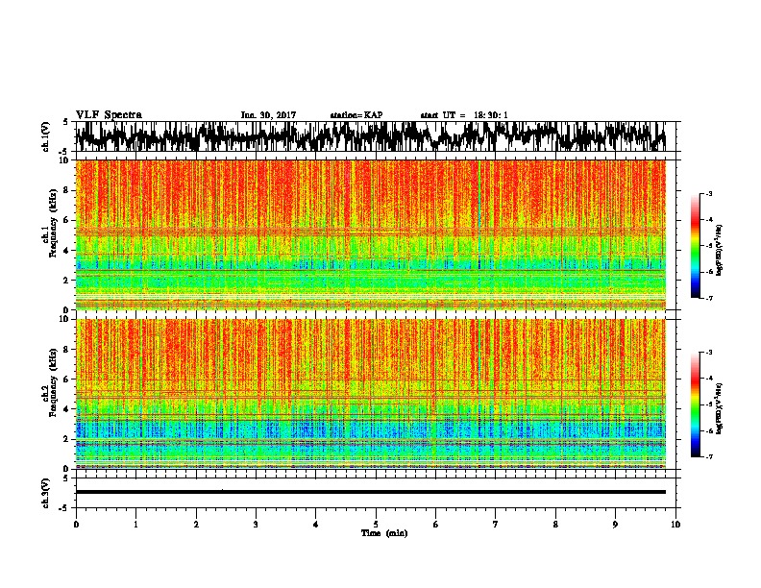The width and height of the screenshot is (761, 588).
Task: Click the ch.2 "Frequency (kHz)" axis title
Action: pyautogui.click(x=53, y=381)
